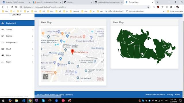The width and height of the screenshot is (184, 103).
Task: Switch to the GitHub browser tab
Action: [78, 2]
